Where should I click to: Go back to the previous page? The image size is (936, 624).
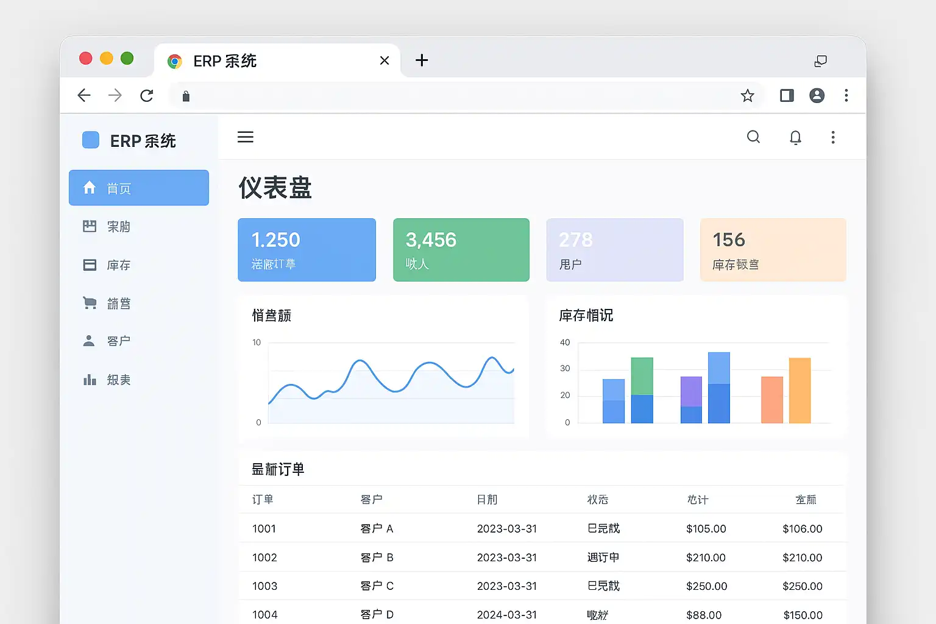[x=84, y=96]
